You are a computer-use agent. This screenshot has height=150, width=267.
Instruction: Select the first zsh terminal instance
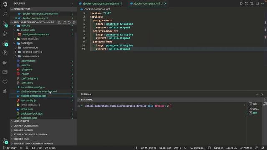(x=254, y=104)
